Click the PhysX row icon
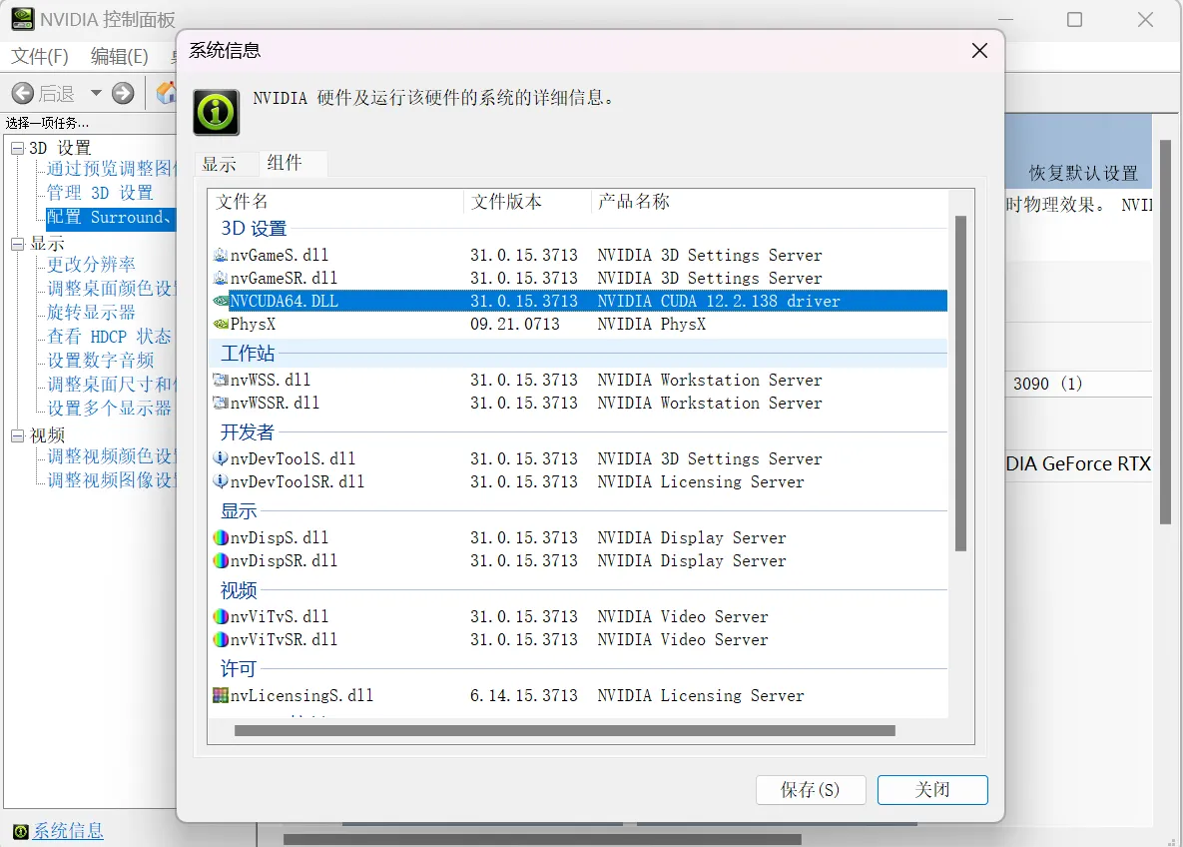This screenshot has height=847, width=1183. click(x=221, y=325)
